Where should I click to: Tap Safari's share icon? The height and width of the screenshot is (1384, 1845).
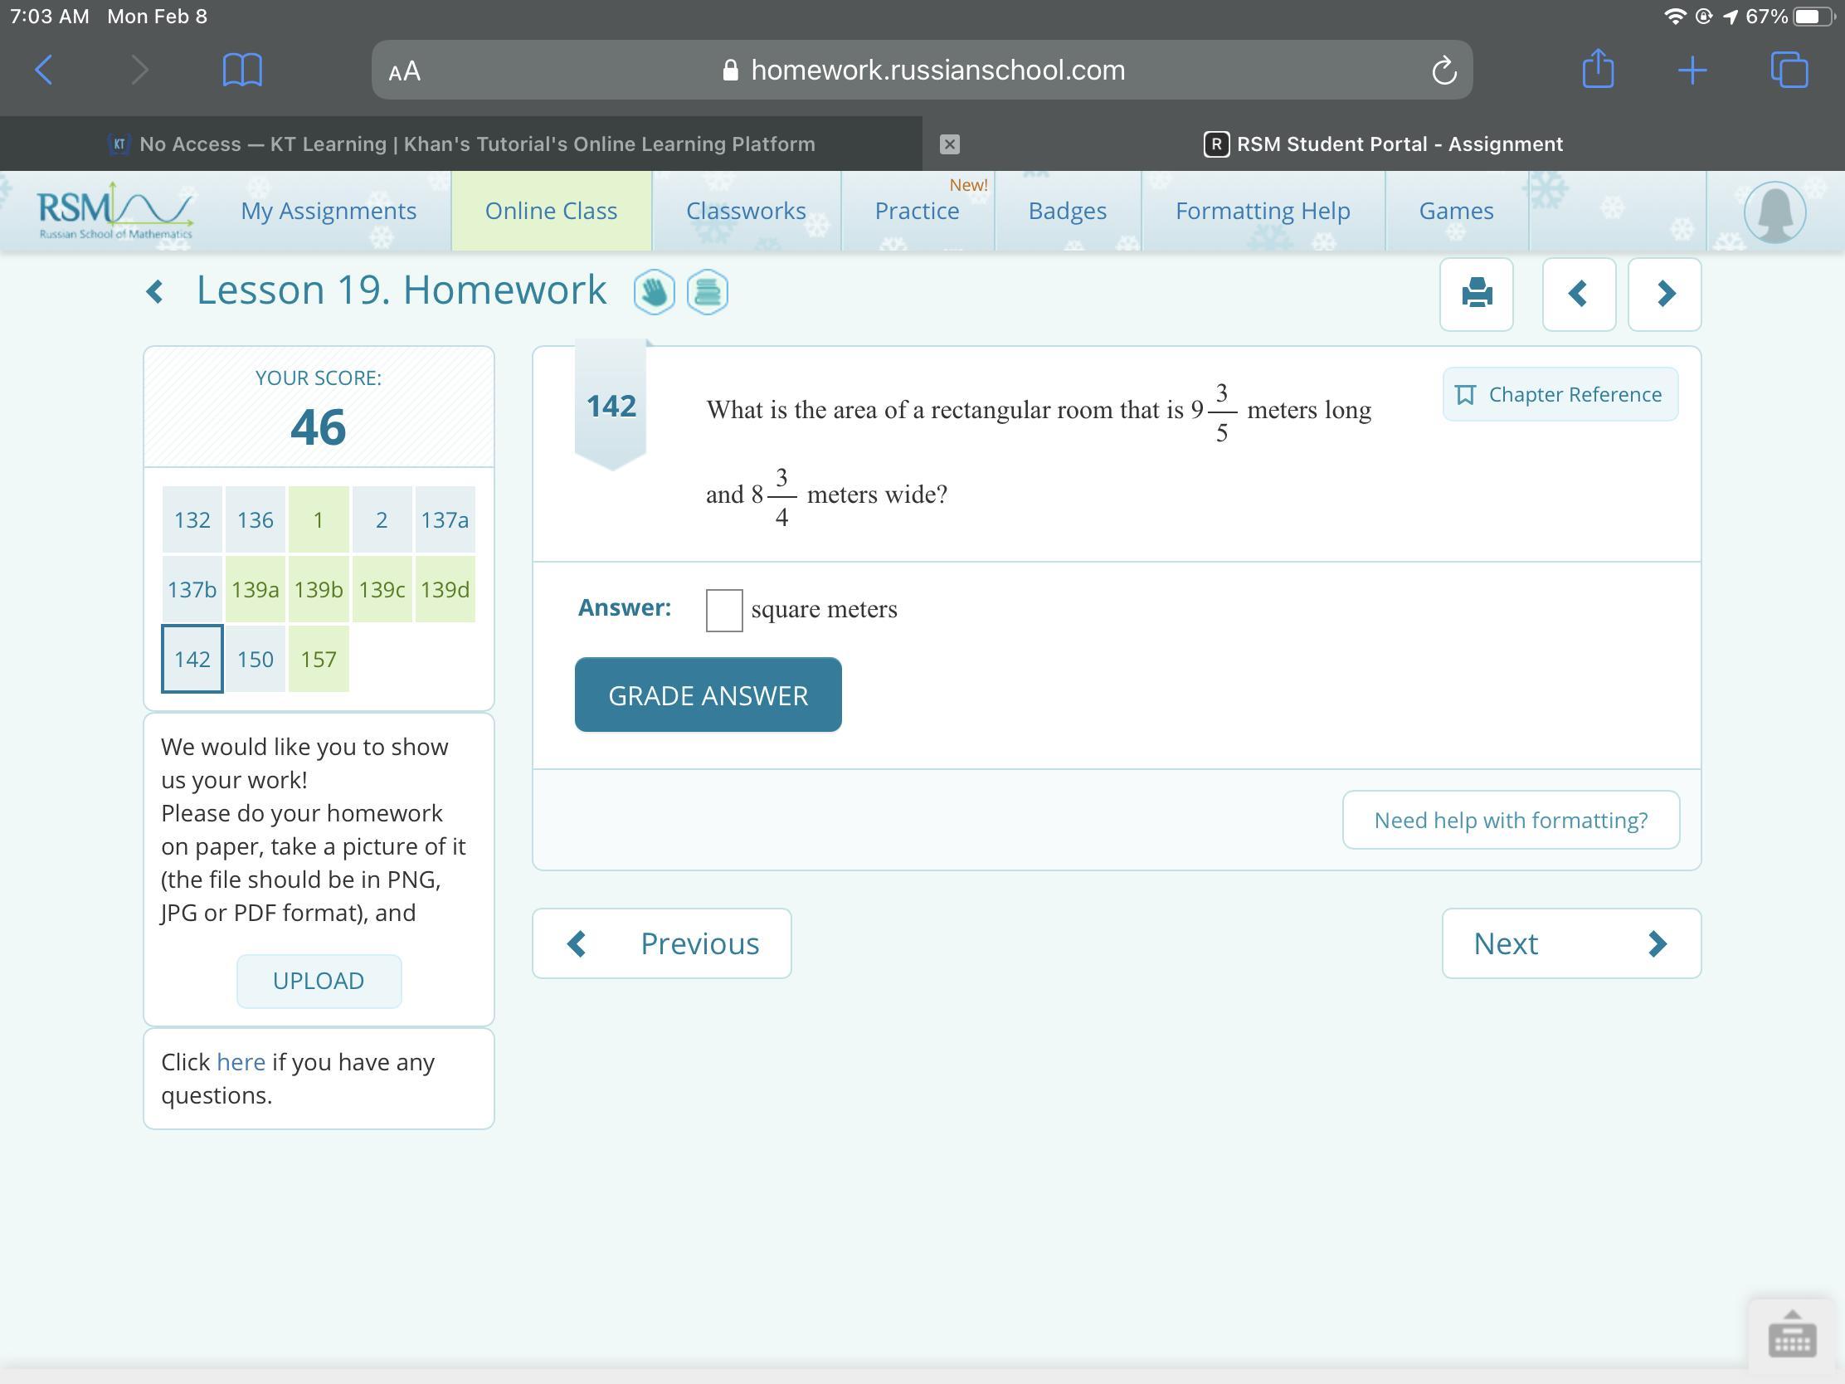1597,69
